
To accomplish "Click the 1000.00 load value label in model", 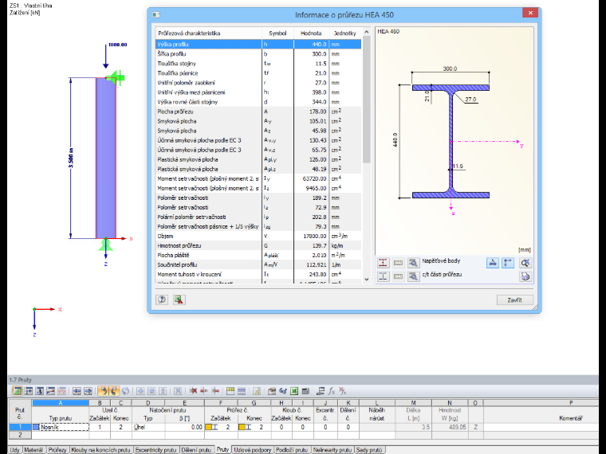I will coord(117,45).
